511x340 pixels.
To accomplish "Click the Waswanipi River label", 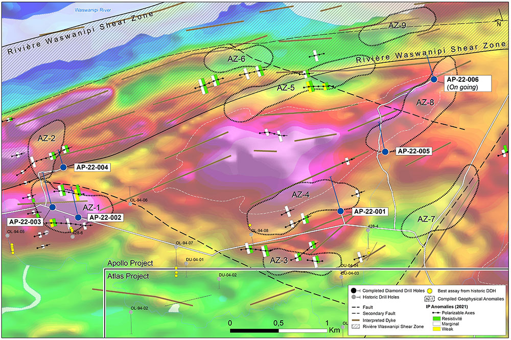I will [x=93, y=10].
